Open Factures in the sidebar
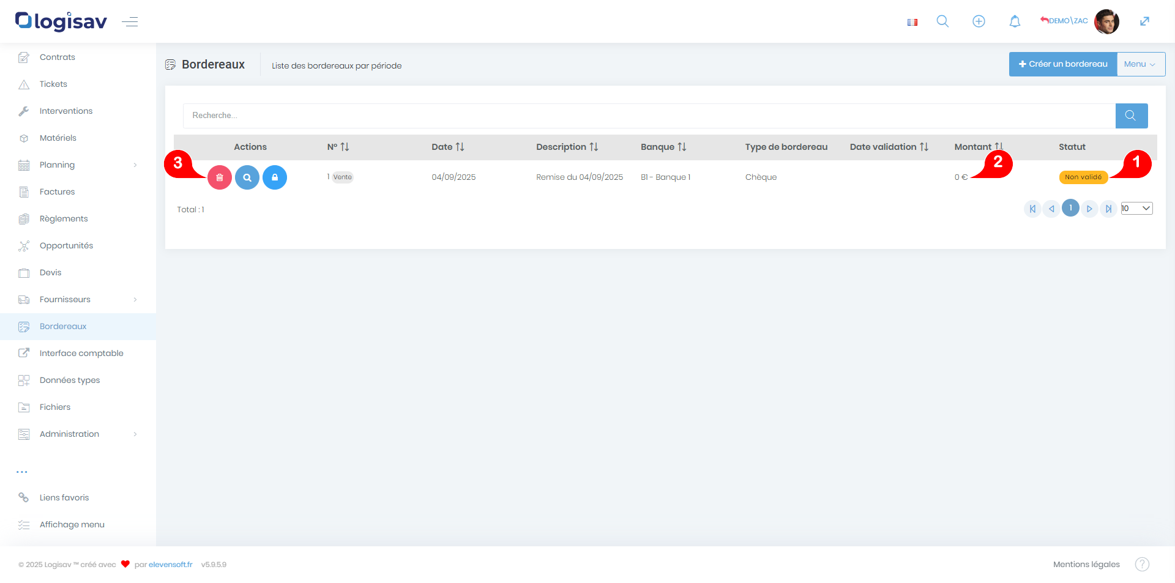Screen dimensions: 1175x583 pyautogui.click(x=57, y=191)
